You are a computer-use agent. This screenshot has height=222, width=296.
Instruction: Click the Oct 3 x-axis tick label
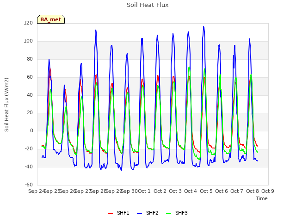[x=175, y=191]
